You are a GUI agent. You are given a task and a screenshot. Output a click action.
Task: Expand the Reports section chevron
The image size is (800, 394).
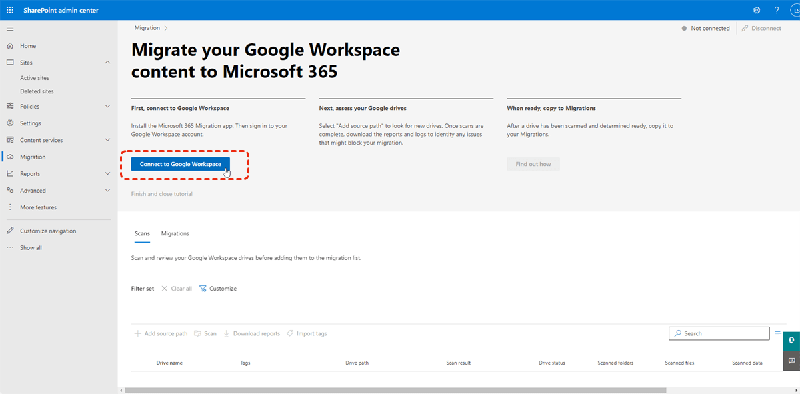tap(108, 174)
